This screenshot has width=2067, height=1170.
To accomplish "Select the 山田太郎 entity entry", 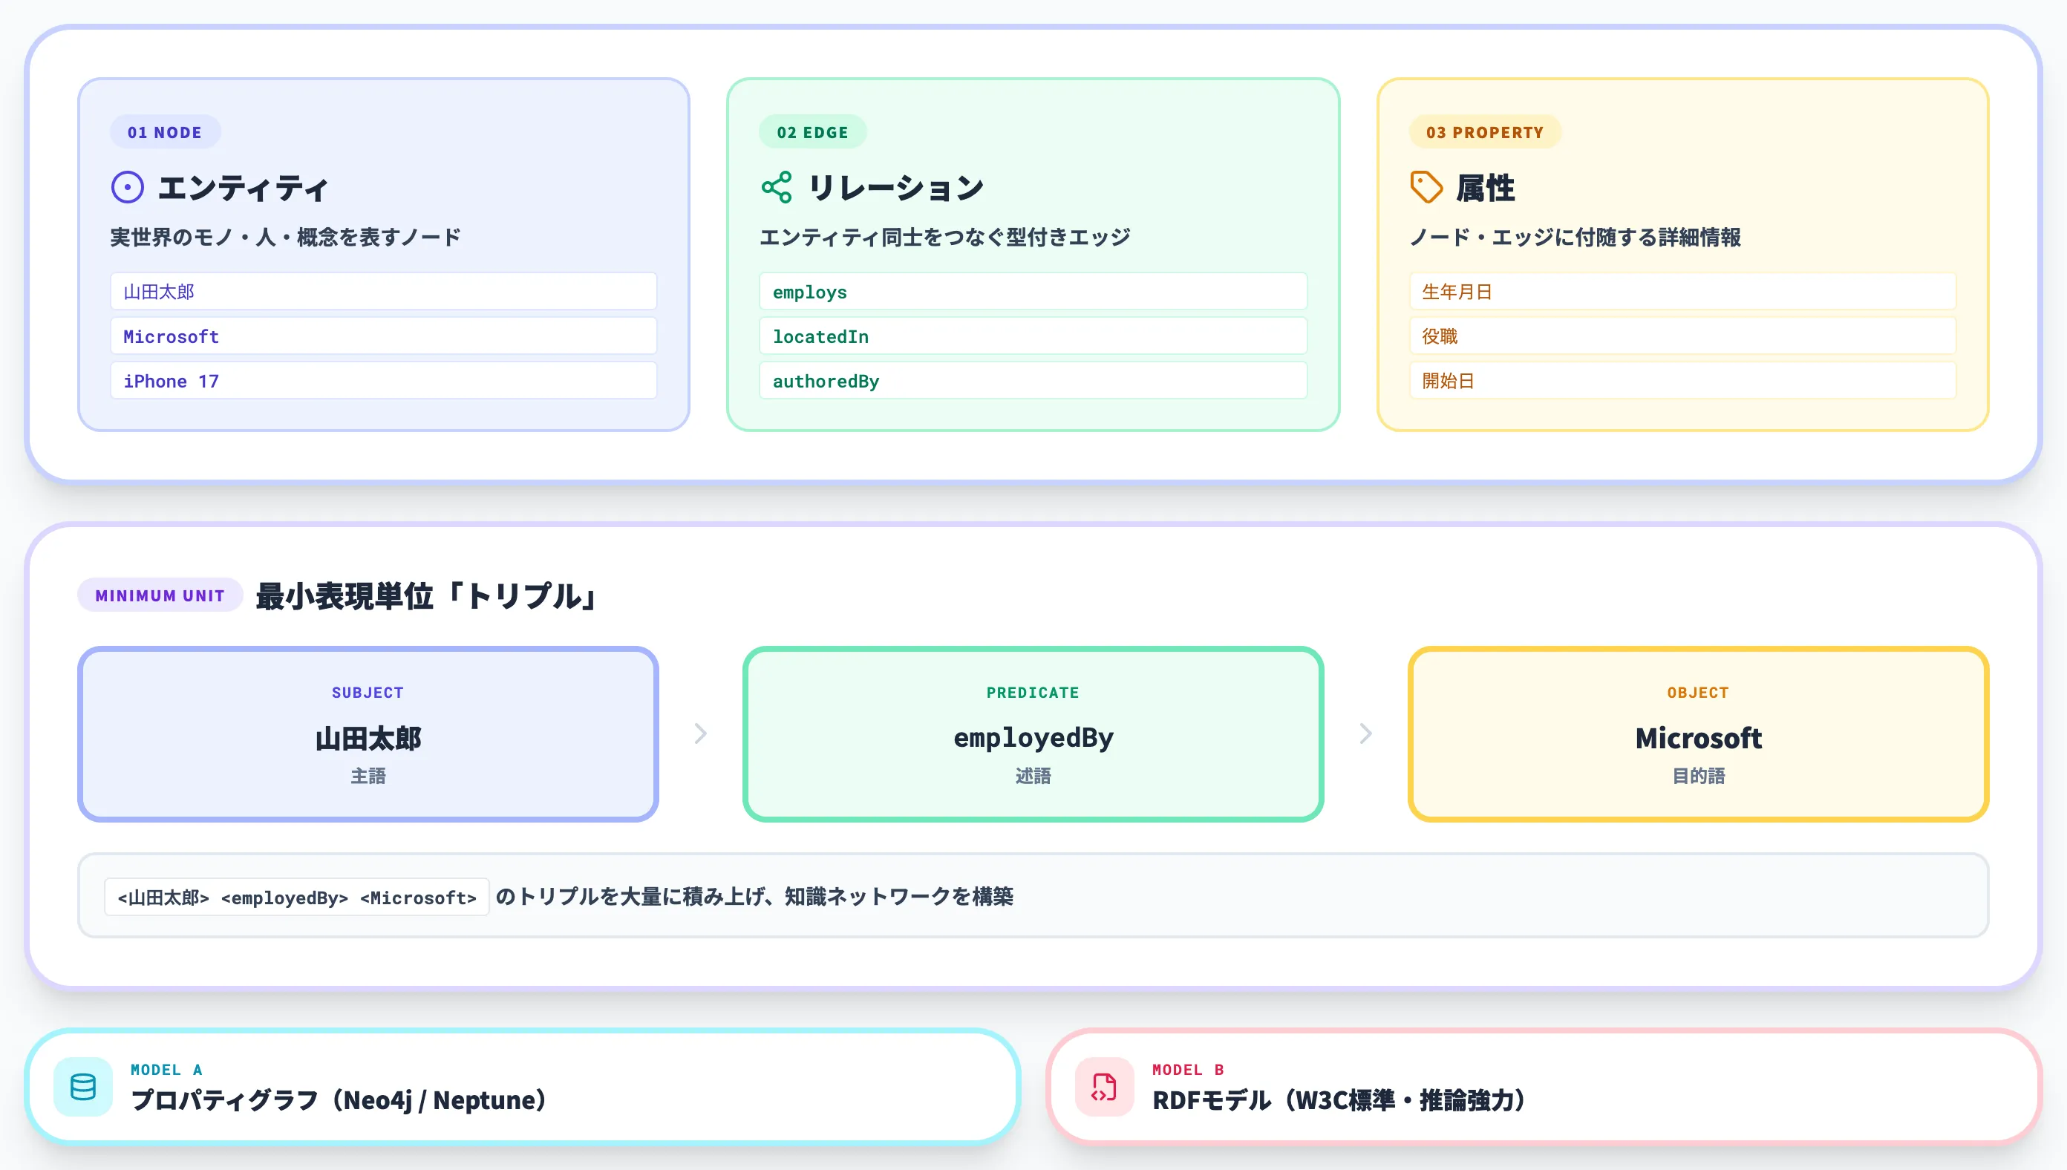I will click(x=383, y=291).
